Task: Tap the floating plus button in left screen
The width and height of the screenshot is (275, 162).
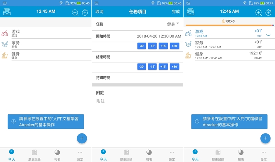Action: [82, 138]
